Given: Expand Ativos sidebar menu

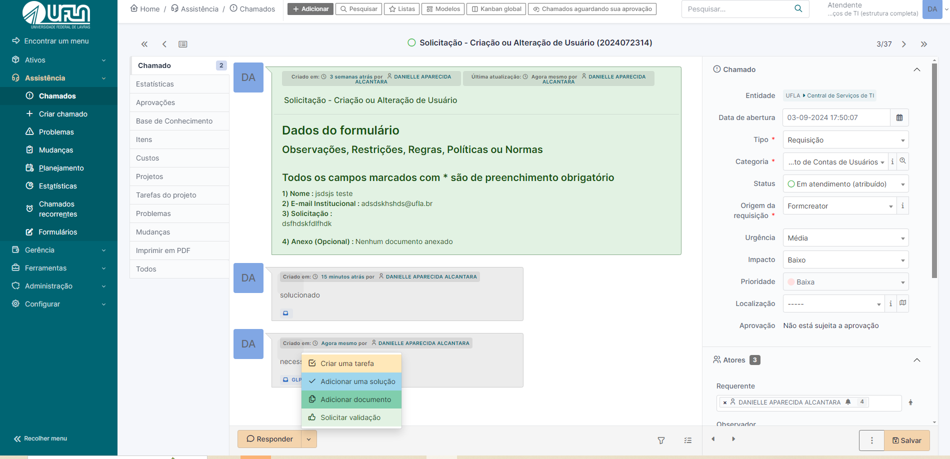Looking at the screenshot, I should pyautogui.click(x=58, y=60).
